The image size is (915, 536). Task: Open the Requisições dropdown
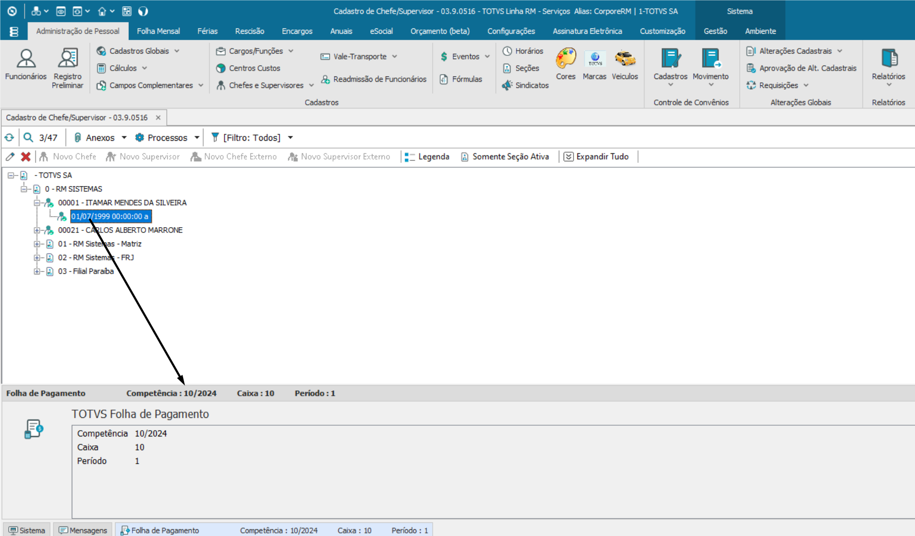pyautogui.click(x=777, y=85)
